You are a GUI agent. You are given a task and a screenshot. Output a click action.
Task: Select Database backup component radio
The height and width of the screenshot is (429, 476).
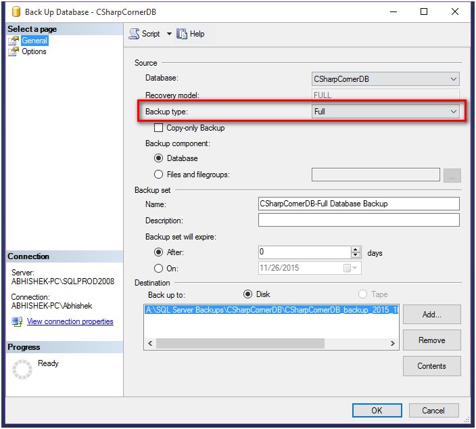(x=158, y=158)
